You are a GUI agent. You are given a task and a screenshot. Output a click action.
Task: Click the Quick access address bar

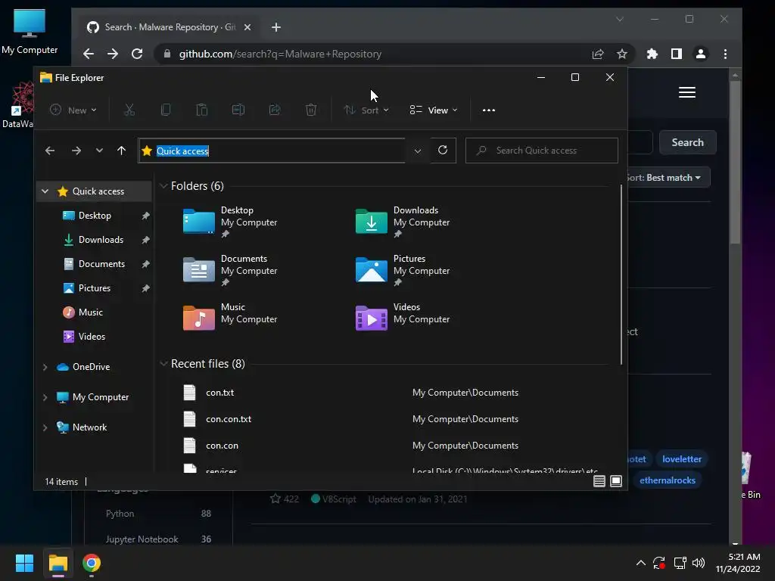pyautogui.click(x=272, y=151)
